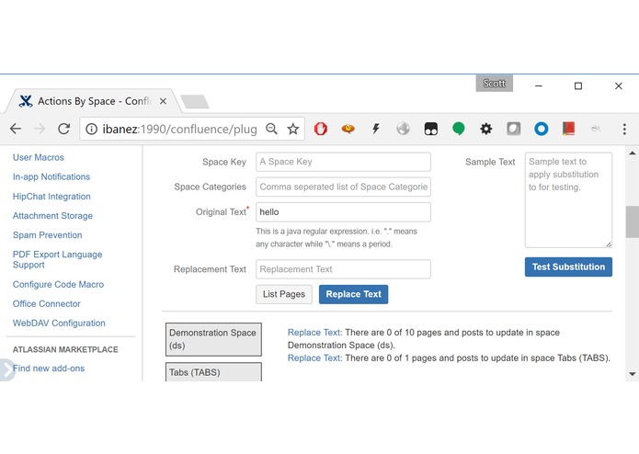The image size is (639, 454).
Task: Click the vertical scrollbar thumb
Action: pyautogui.click(x=632, y=221)
